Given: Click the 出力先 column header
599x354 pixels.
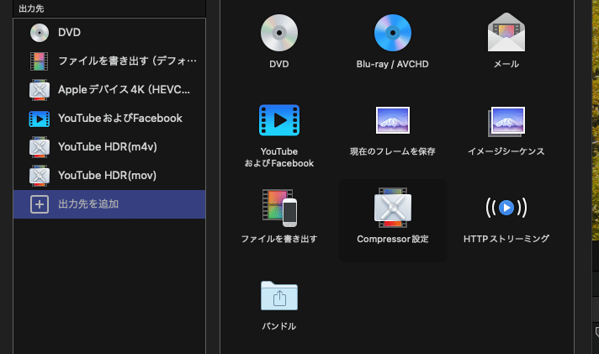Looking at the screenshot, I should coord(31,8).
